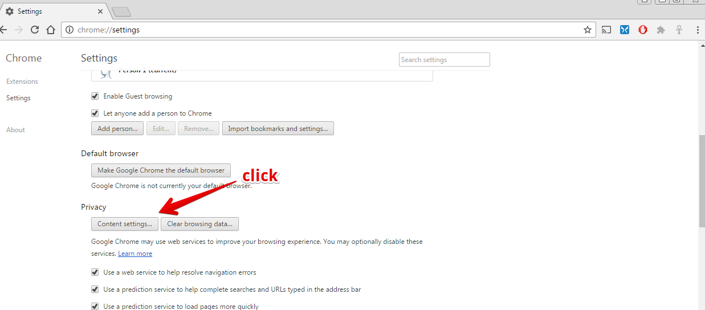Open a new tab with the tab button
The image size is (705, 310).
coord(121,11)
